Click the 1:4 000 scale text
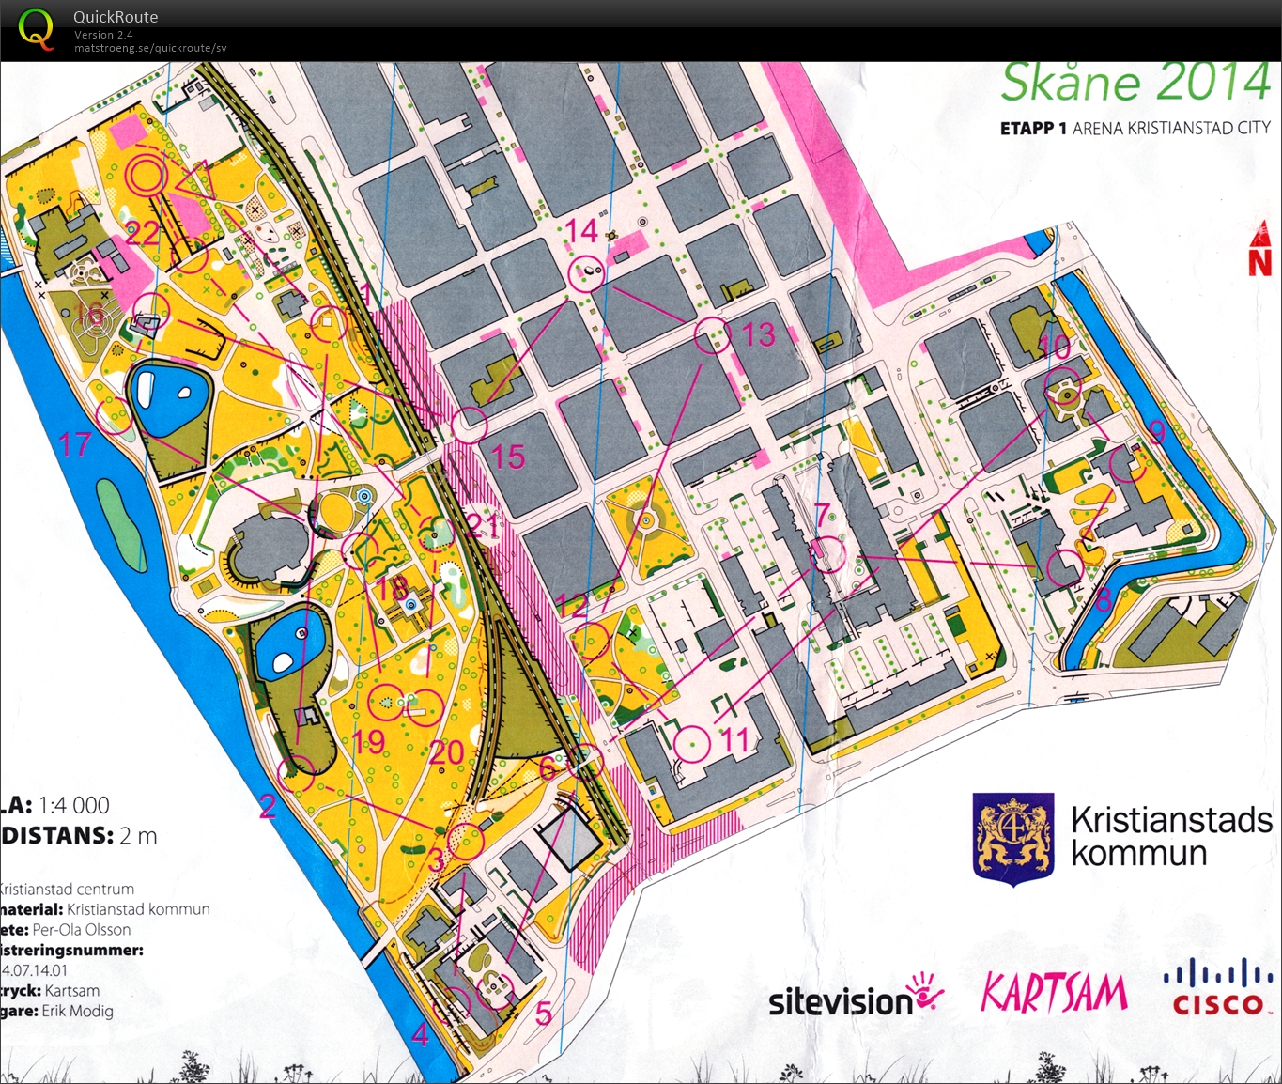 click(74, 805)
